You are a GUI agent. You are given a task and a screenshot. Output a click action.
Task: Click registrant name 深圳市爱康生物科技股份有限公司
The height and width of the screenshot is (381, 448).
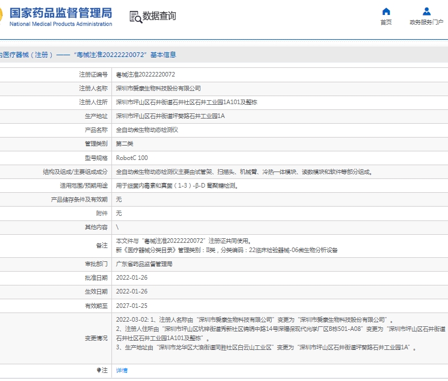pos(159,89)
